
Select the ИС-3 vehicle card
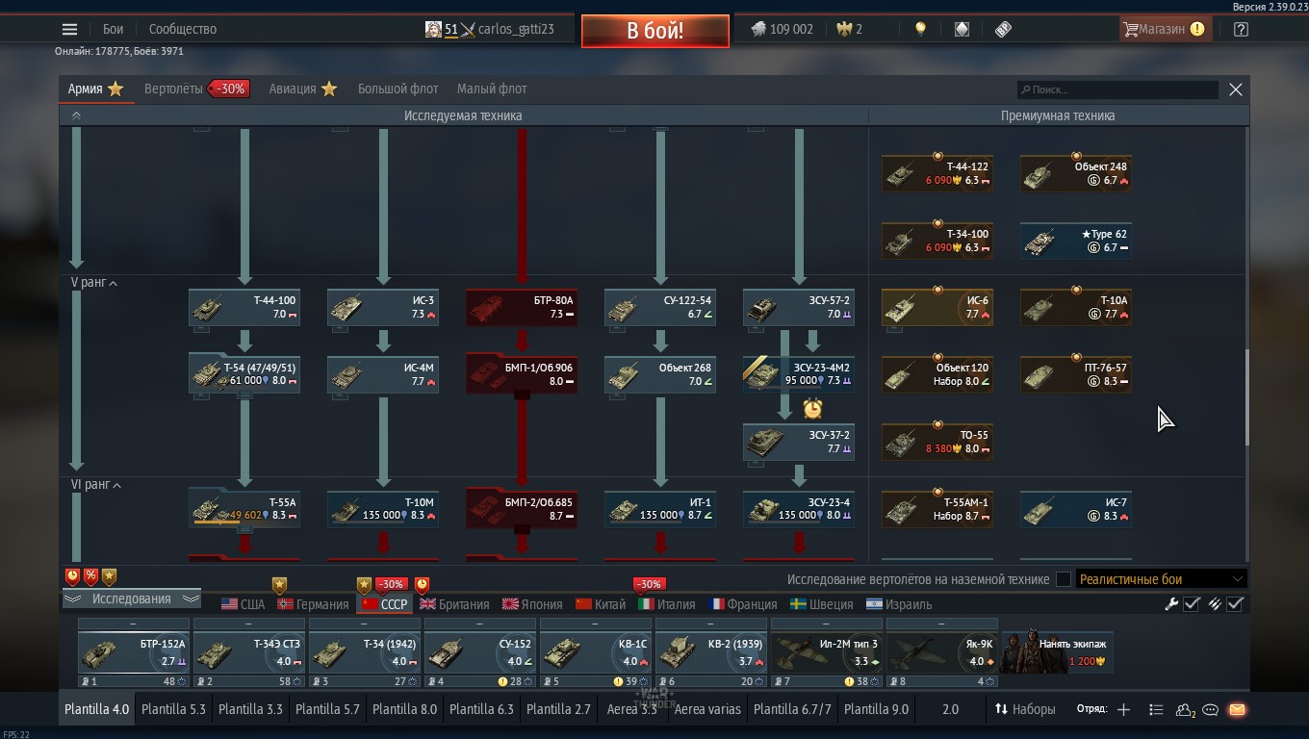pos(383,308)
